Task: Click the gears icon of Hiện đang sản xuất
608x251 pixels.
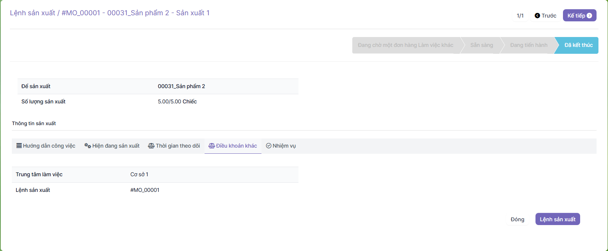Action: 87,146
